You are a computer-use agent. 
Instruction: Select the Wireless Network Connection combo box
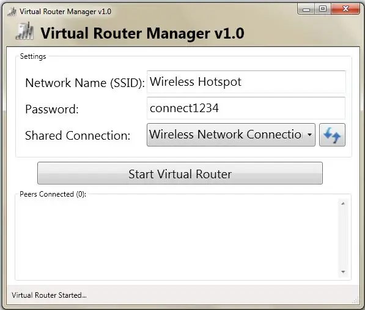click(x=231, y=135)
